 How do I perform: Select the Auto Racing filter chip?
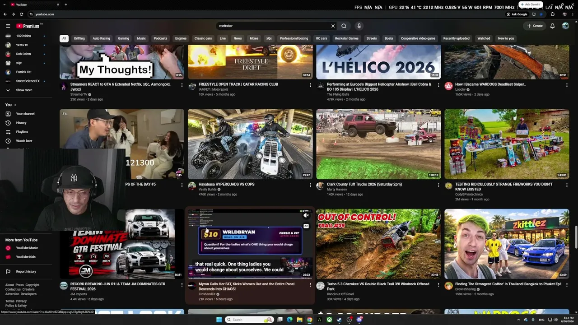click(x=101, y=38)
